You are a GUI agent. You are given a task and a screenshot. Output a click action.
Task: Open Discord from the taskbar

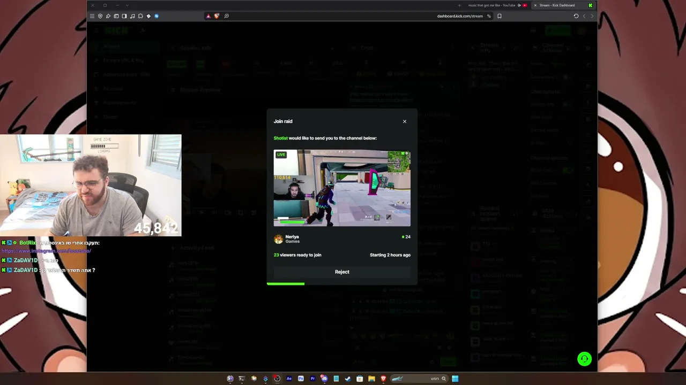click(x=324, y=379)
